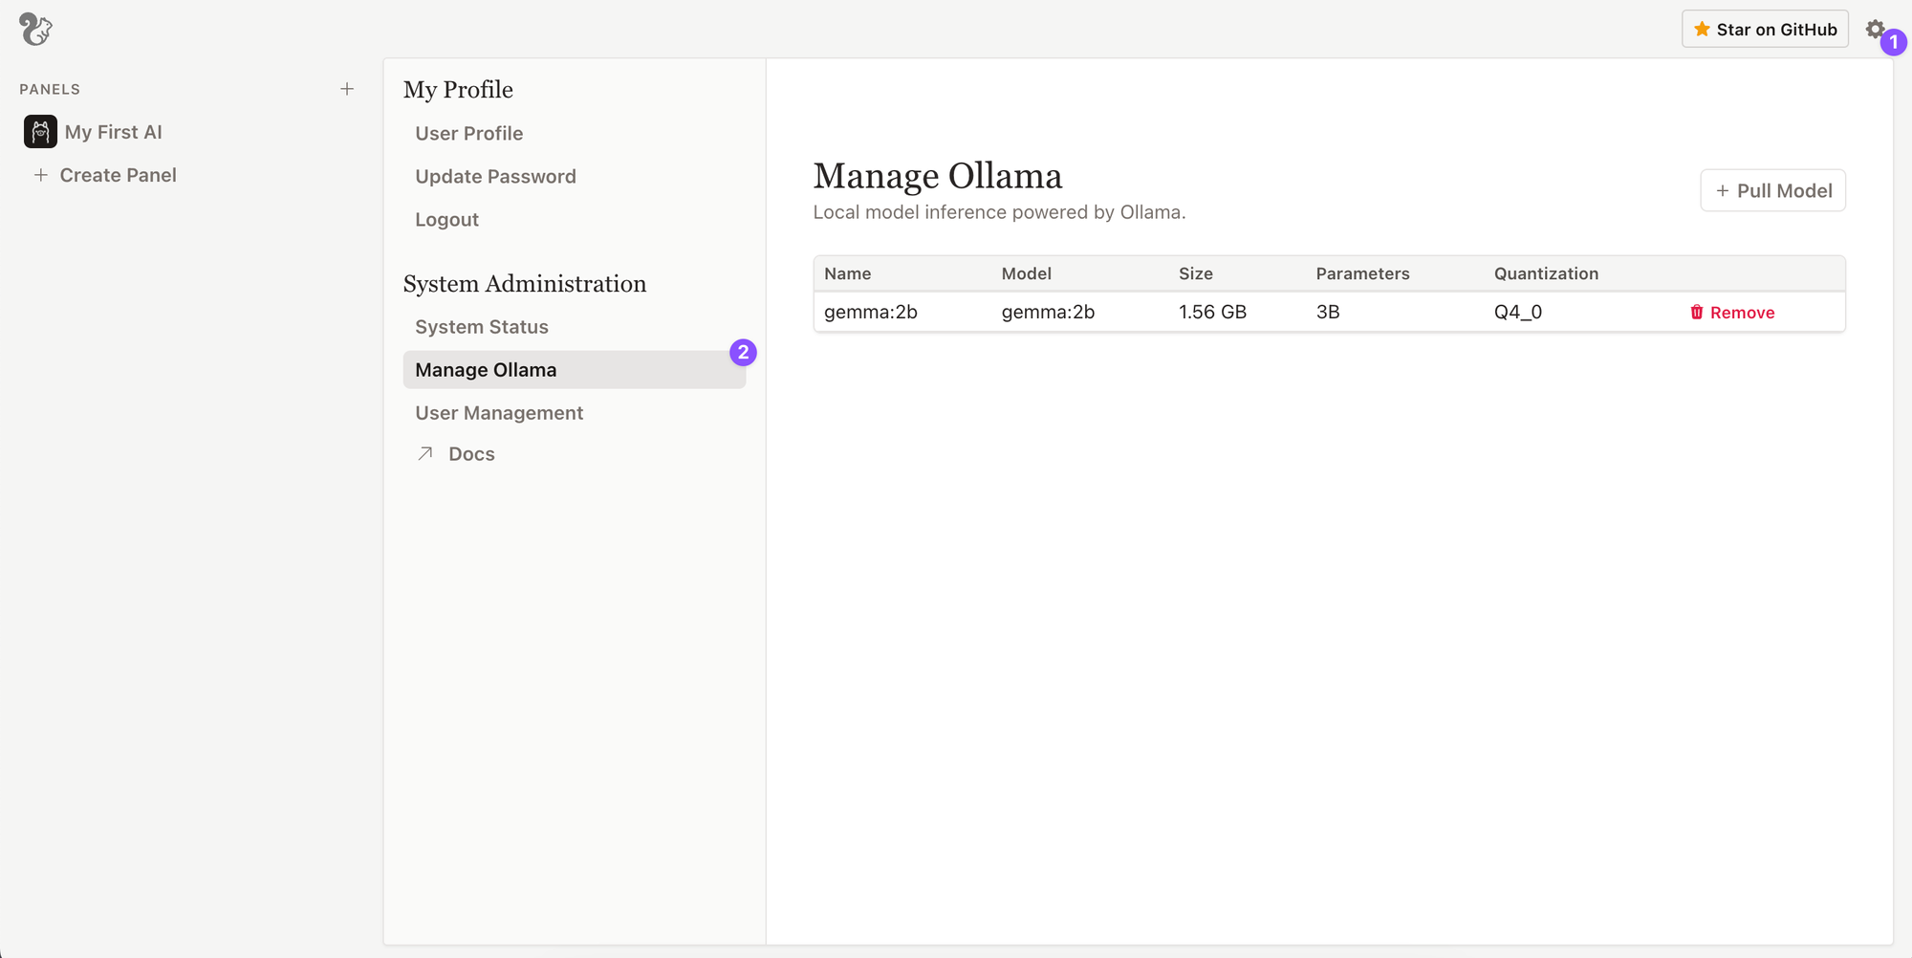Click the PANELS sidebar label

[50, 89]
